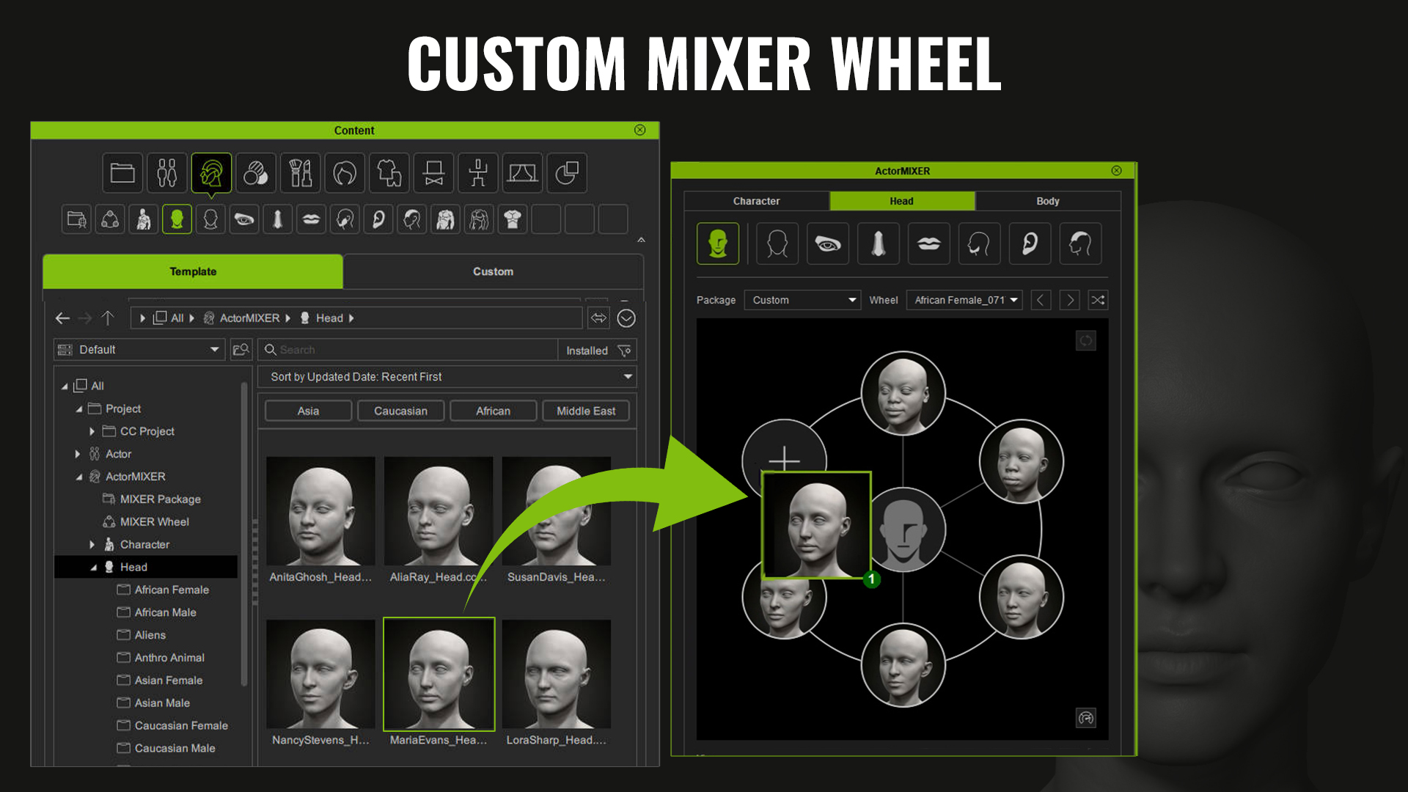
Task: Switch to the Template tab in Content
Action: click(x=193, y=271)
